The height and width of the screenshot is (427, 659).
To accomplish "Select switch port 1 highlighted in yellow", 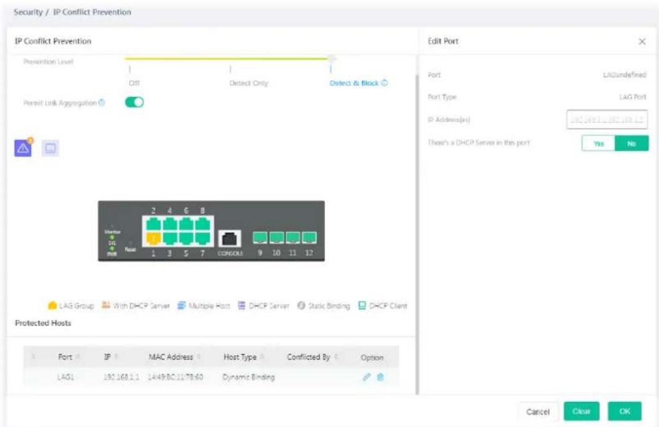I will pos(153,238).
